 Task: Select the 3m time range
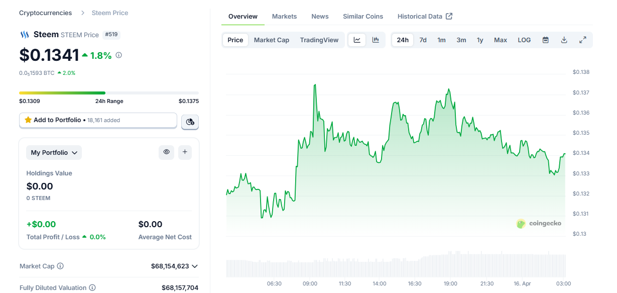click(x=461, y=40)
